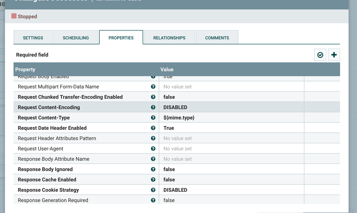The width and height of the screenshot is (357, 213).
Task: Open help for Request Date Header Enabled
Action: pyautogui.click(x=153, y=128)
